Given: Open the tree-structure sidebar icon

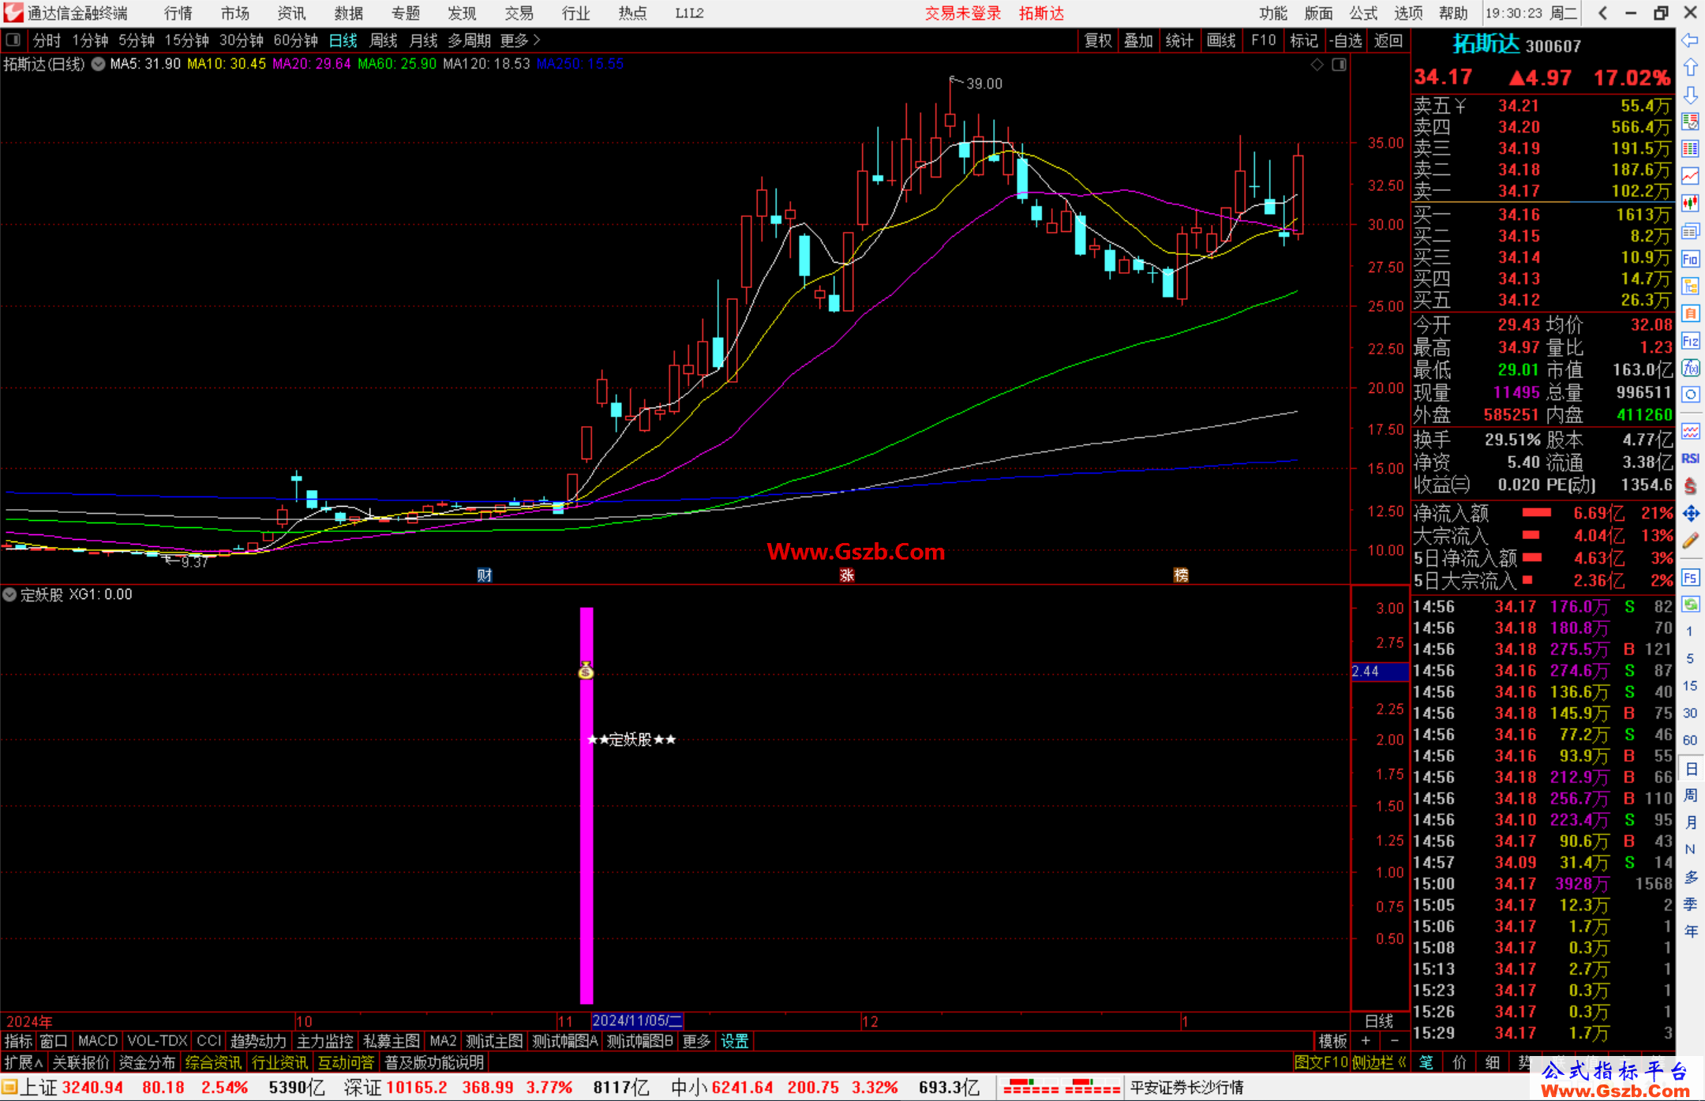Looking at the screenshot, I should click(x=1690, y=286).
